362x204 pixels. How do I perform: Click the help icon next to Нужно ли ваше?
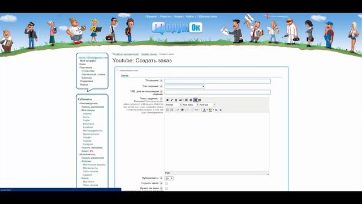coord(161,188)
